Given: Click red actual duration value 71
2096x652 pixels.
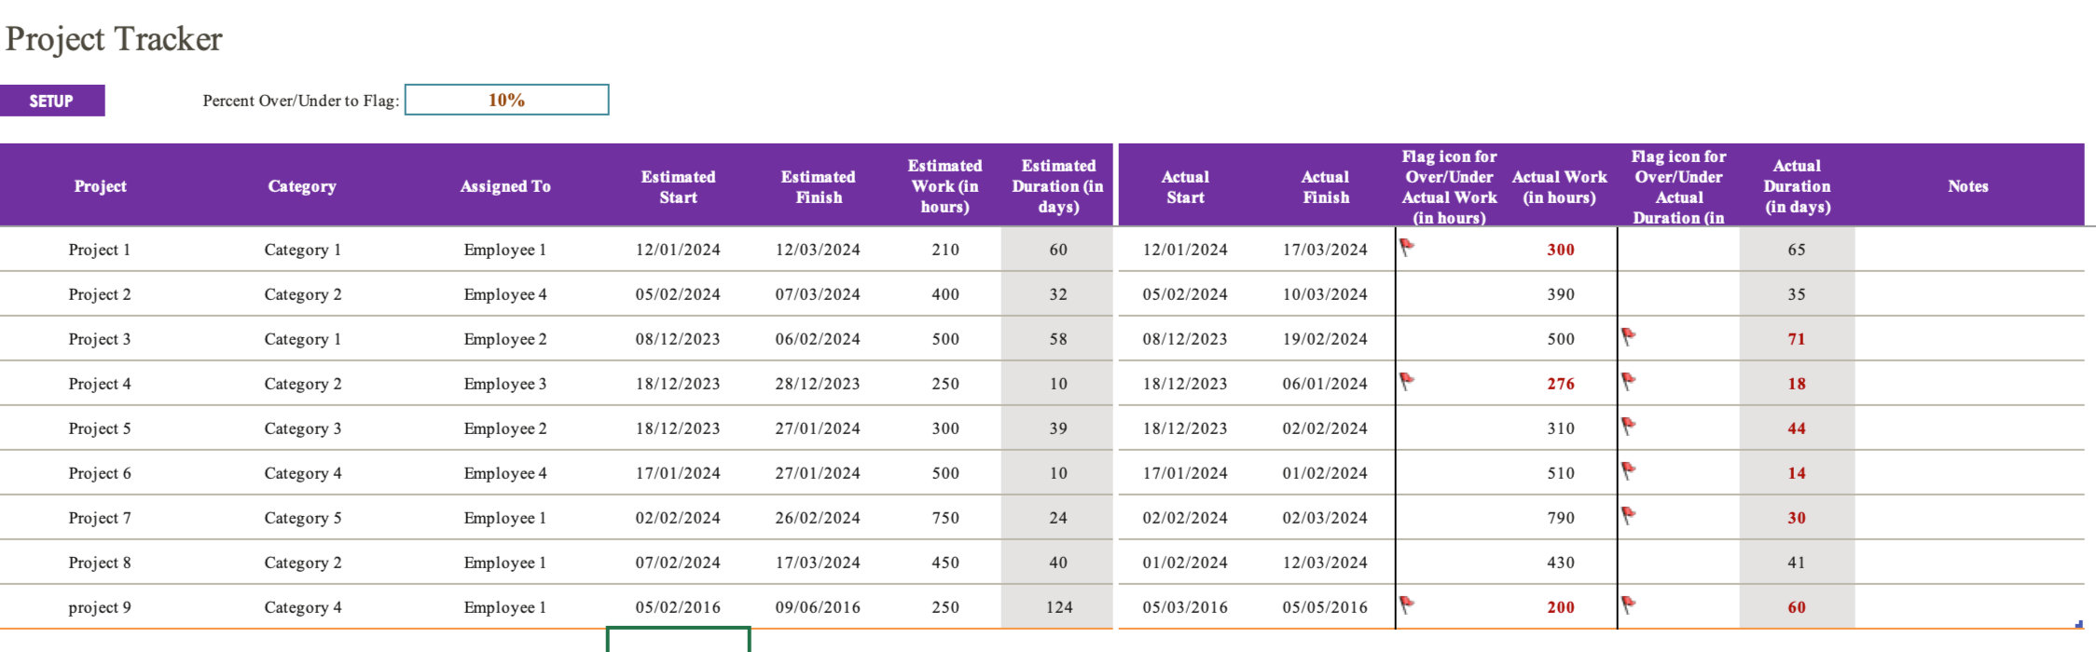Looking at the screenshot, I should [1797, 339].
